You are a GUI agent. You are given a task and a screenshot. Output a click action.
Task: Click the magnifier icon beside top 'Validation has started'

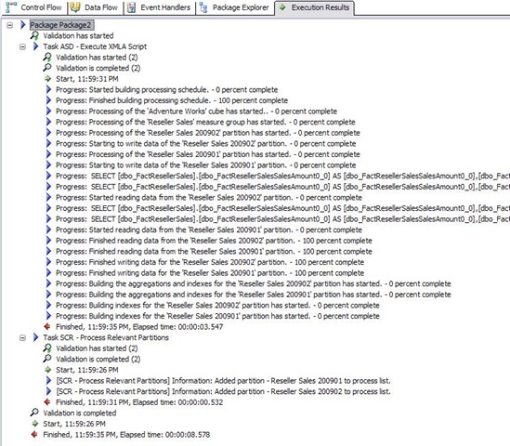click(34, 35)
